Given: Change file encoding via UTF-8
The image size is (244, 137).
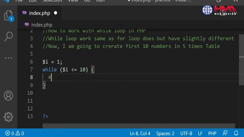Looking at the screenshot, I should [186, 134].
